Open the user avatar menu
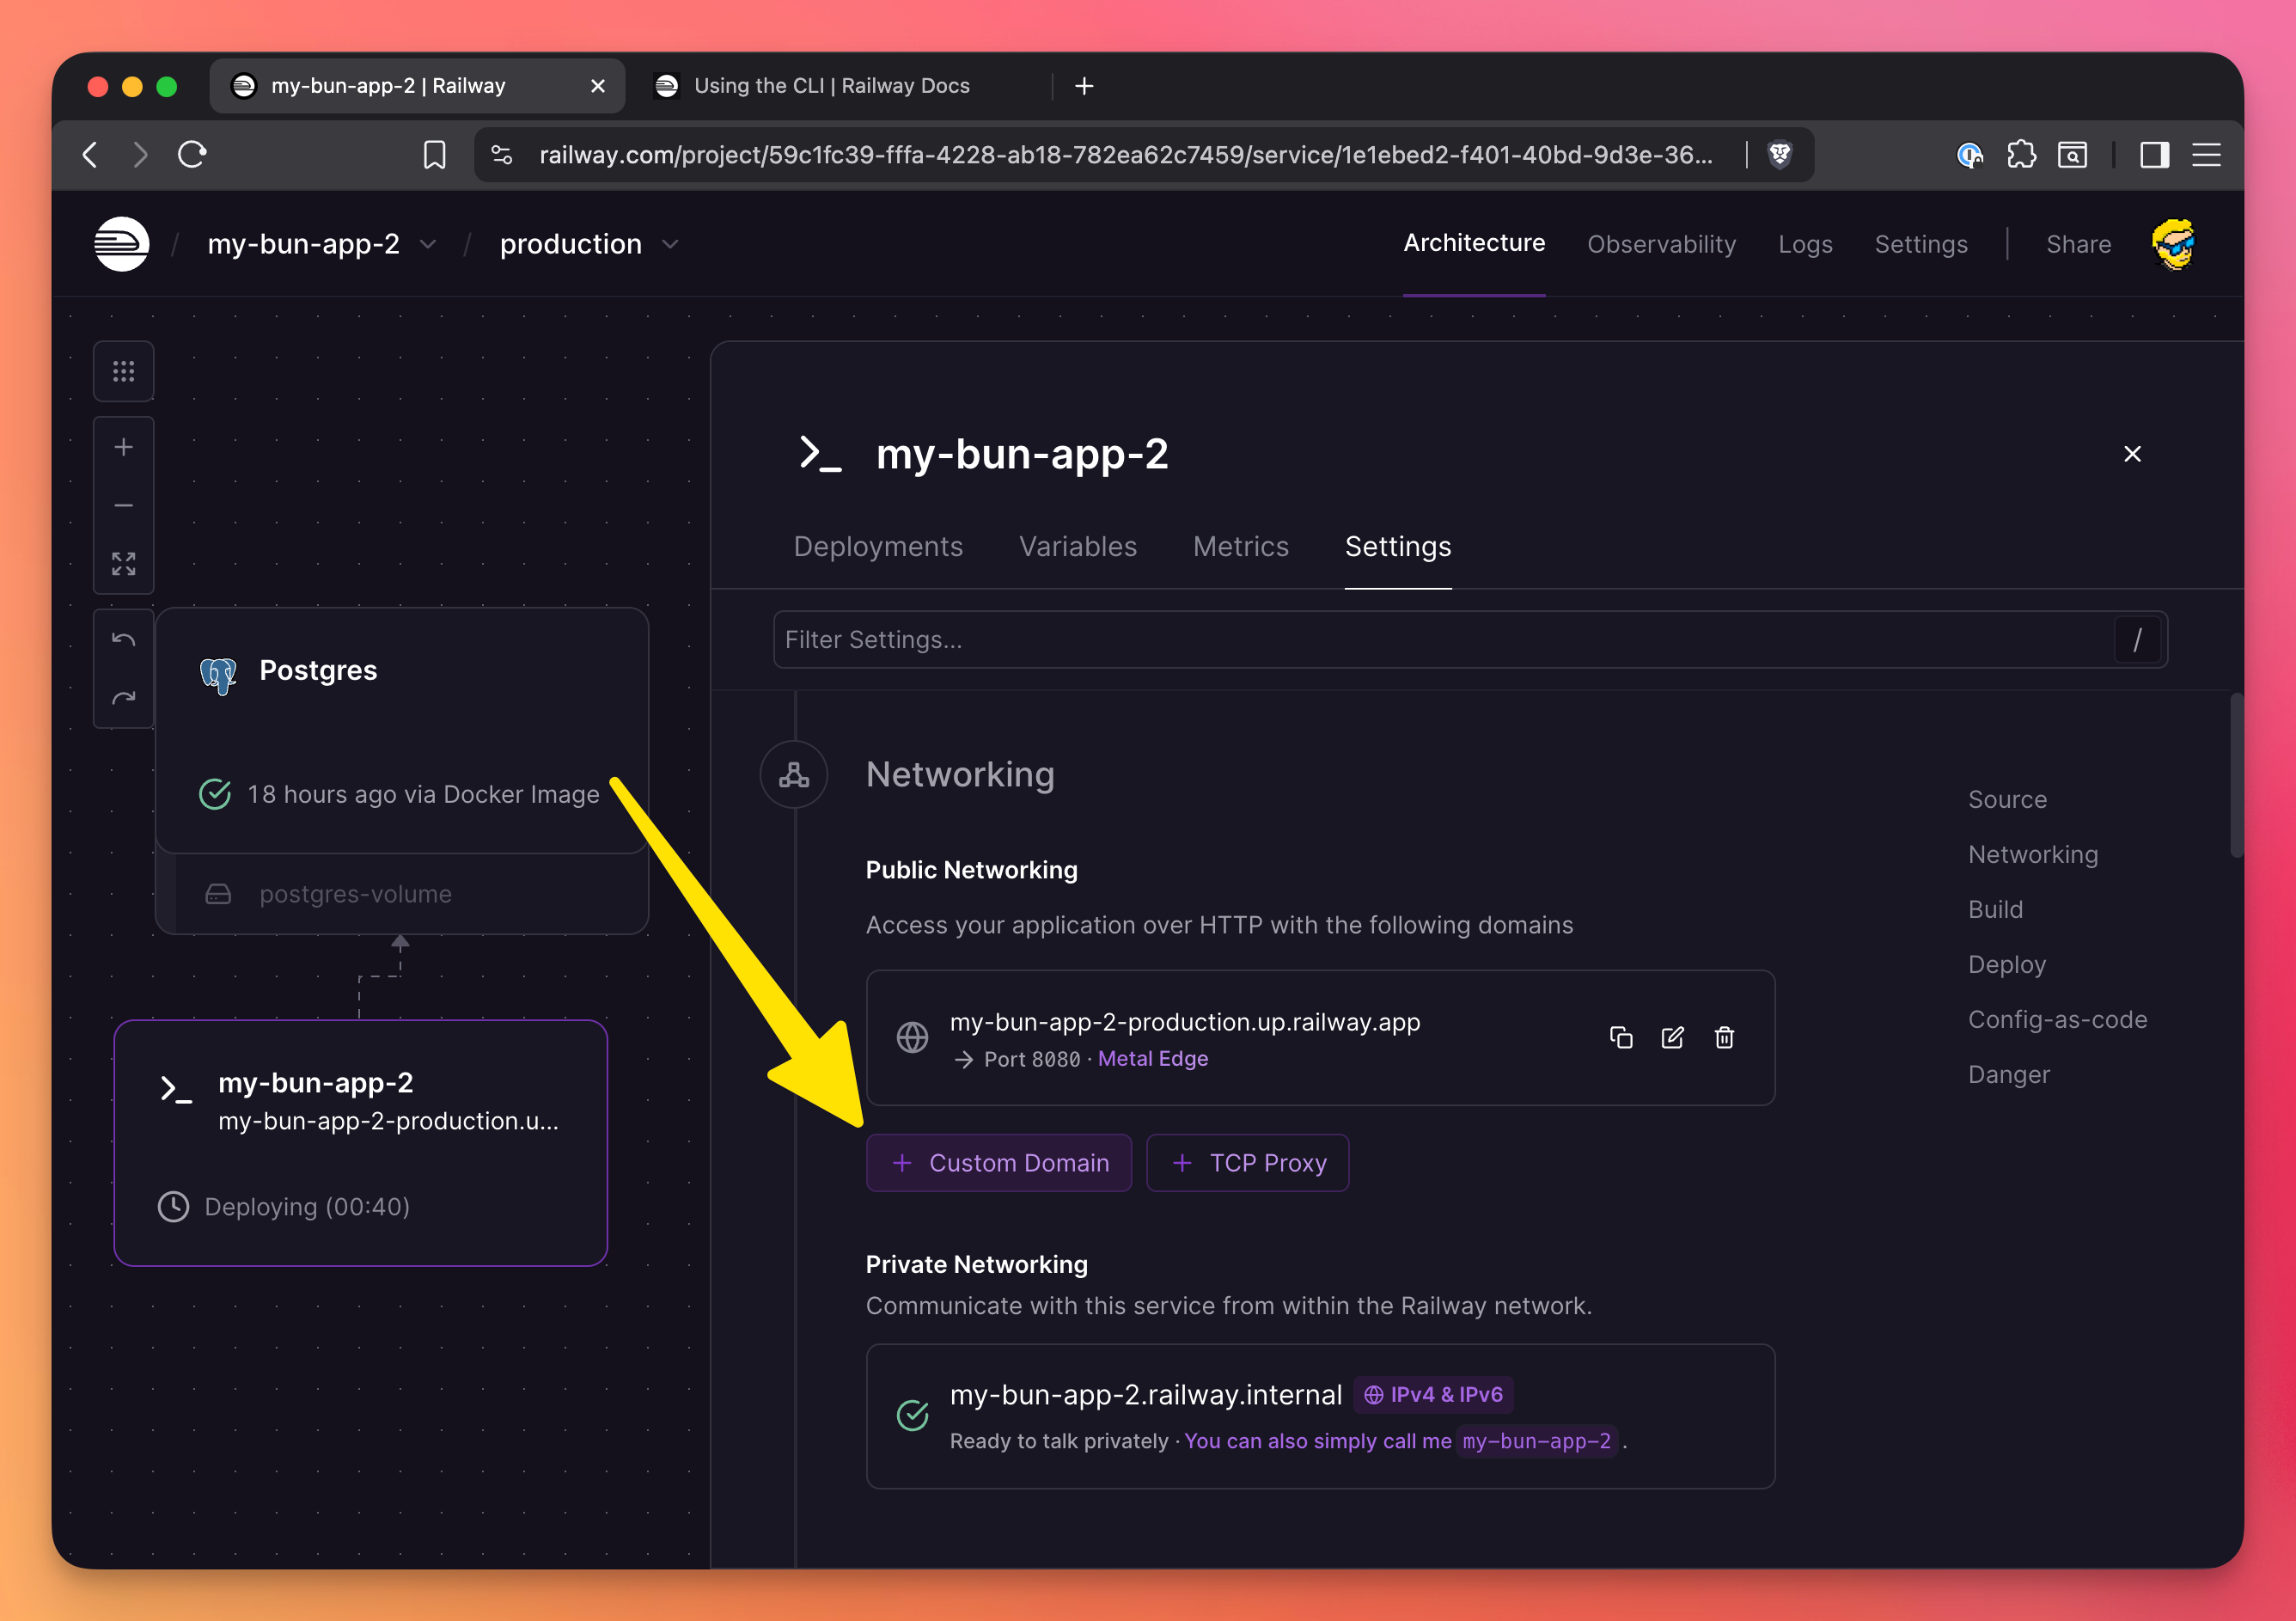This screenshot has height=1621, width=2296. tap(2173, 244)
